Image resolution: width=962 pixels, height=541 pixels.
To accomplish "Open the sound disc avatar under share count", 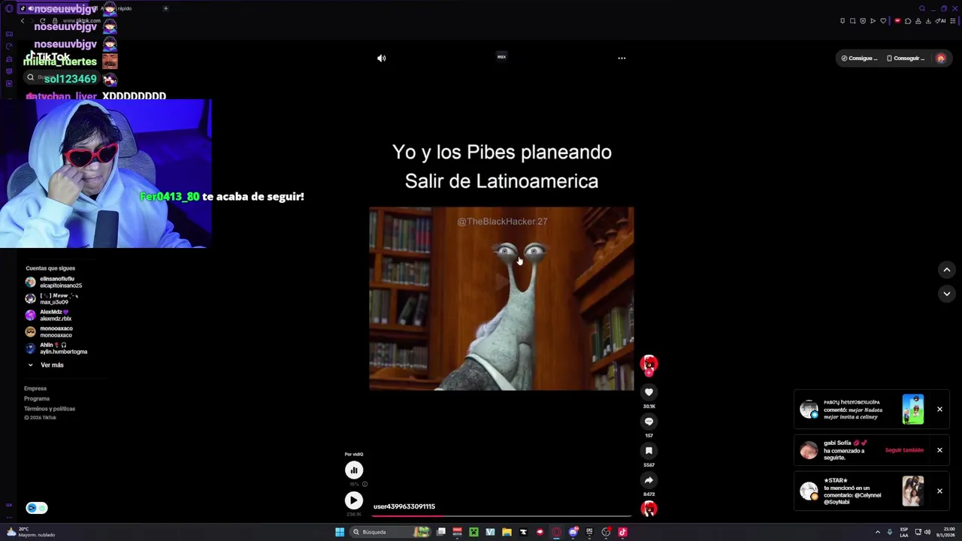I will [649, 509].
